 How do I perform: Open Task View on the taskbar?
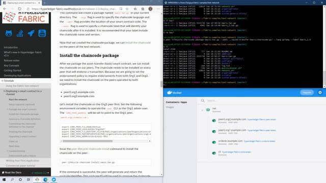click(29, 179)
